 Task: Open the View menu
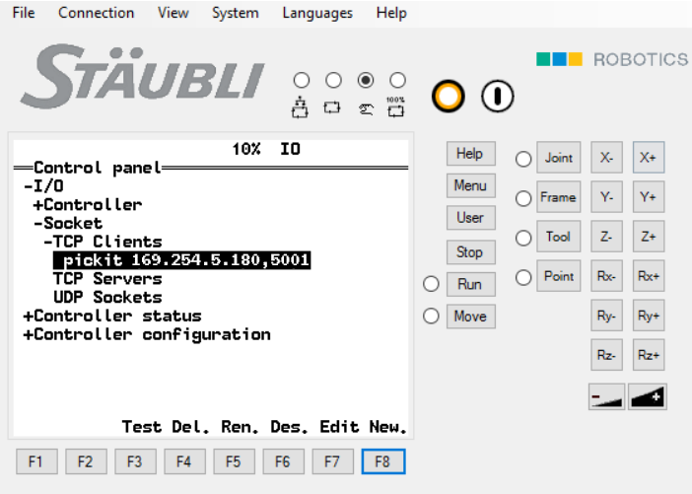point(173,13)
